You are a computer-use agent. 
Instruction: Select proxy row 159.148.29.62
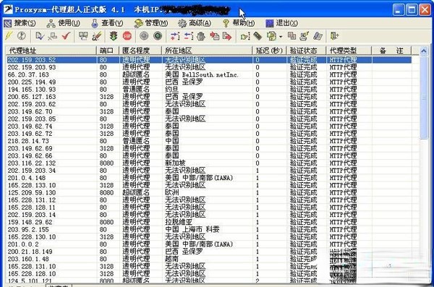point(209,222)
